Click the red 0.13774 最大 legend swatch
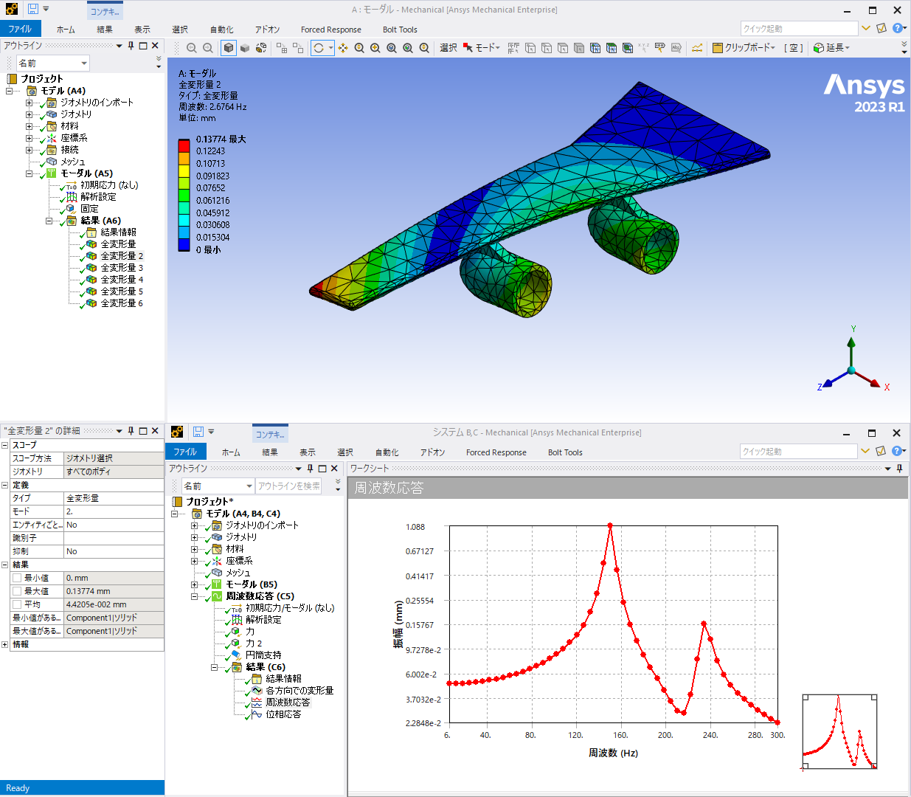The height and width of the screenshot is (797, 911). pos(184,145)
